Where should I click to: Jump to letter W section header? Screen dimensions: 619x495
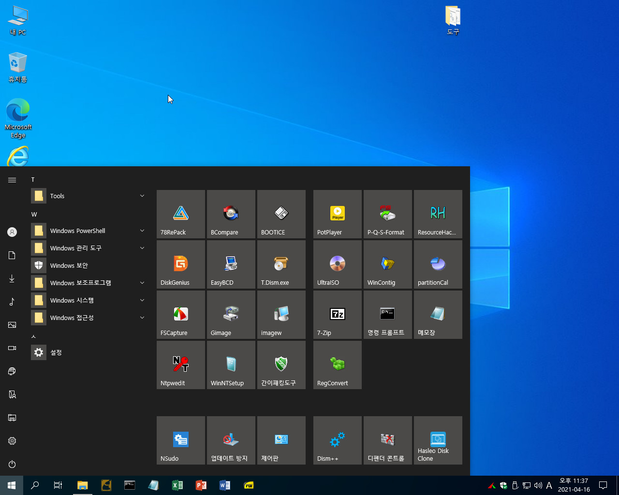tap(34, 215)
